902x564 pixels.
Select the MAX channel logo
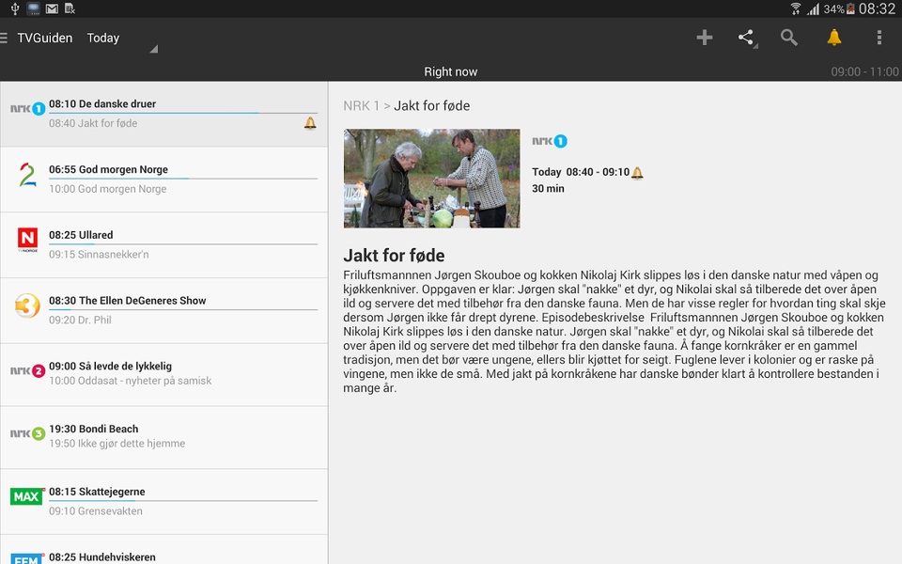[x=27, y=496]
